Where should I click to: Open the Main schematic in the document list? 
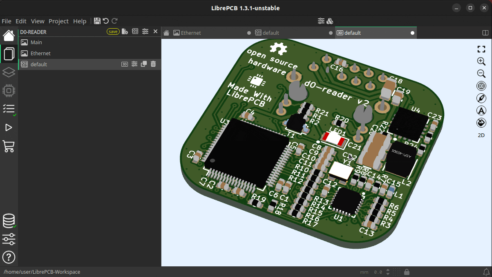click(89, 42)
